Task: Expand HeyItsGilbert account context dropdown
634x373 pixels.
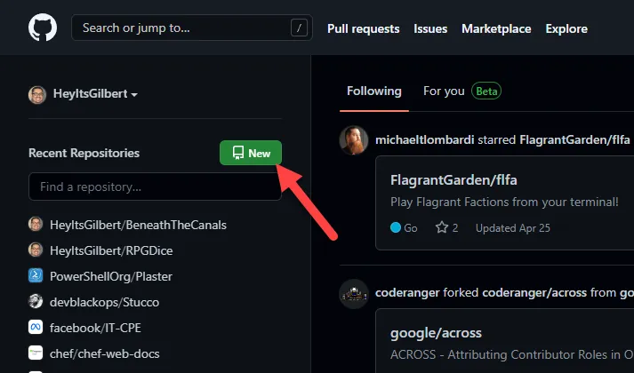Action: [x=95, y=94]
